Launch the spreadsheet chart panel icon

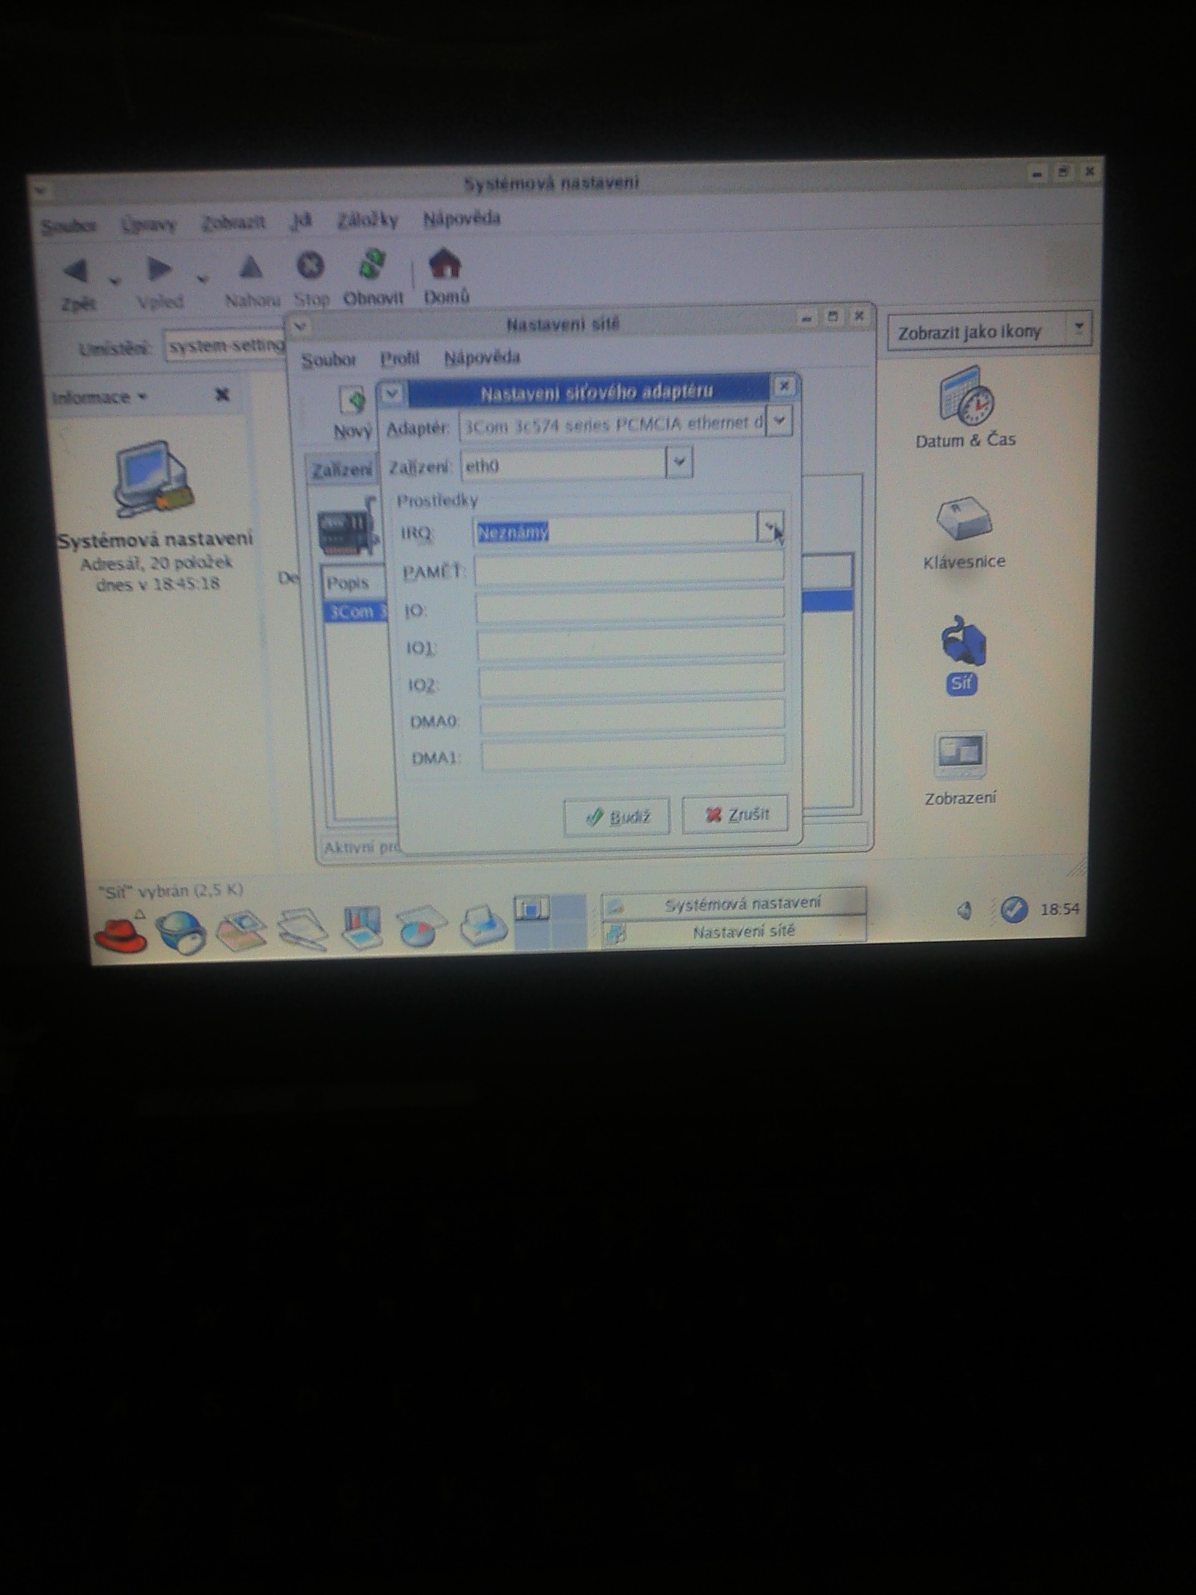362,928
